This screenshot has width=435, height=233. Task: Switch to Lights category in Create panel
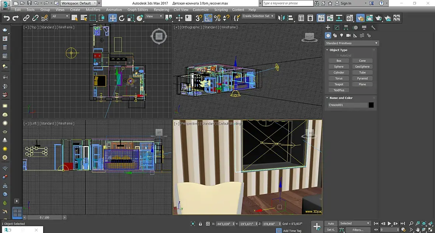(342, 35)
